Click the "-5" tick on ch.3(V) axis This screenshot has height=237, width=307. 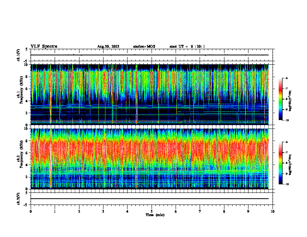click(x=26, y=205)
